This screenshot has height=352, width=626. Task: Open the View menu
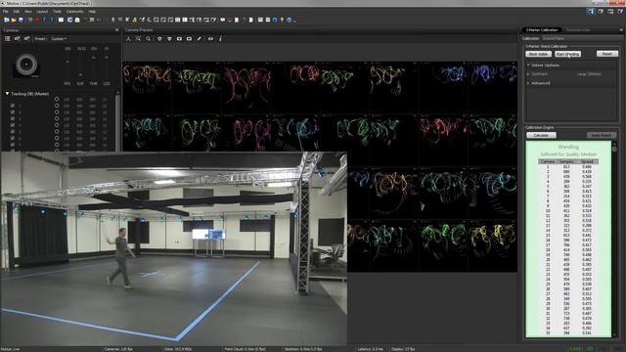[28, 12]
